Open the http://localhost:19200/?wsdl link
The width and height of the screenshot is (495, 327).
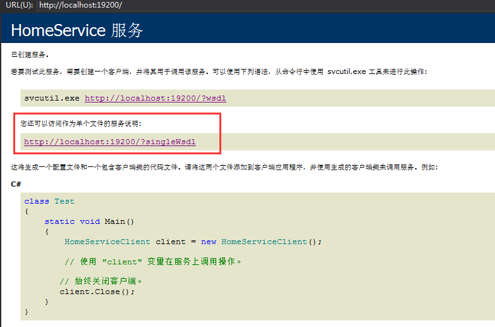(x=156, y=98)
